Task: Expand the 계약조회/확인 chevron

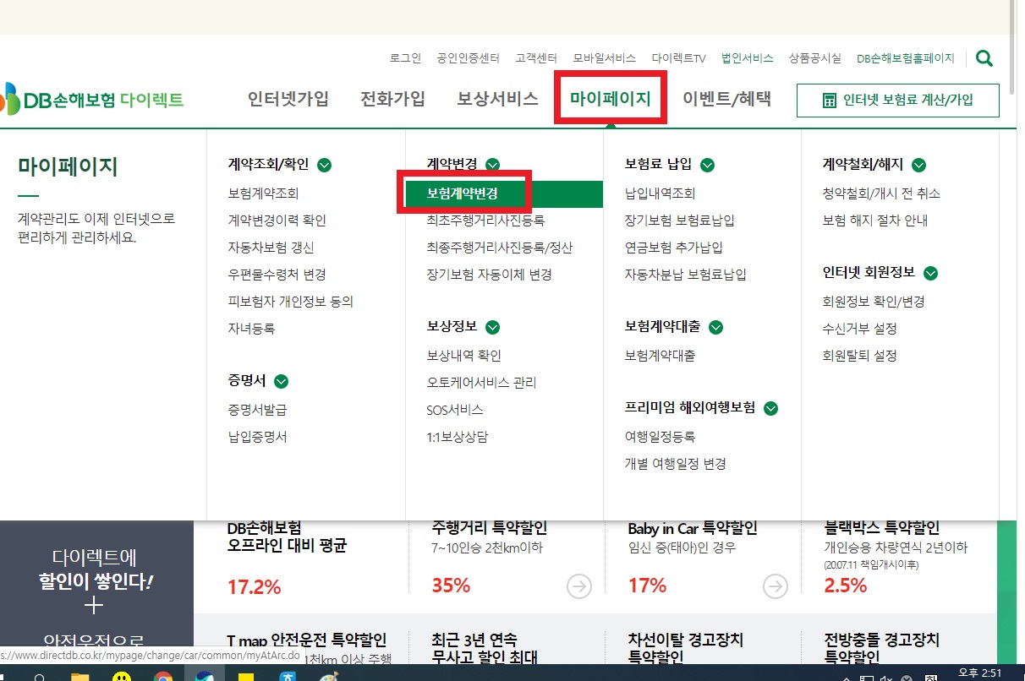Action: pyautogui.click(x=324, y=165)
